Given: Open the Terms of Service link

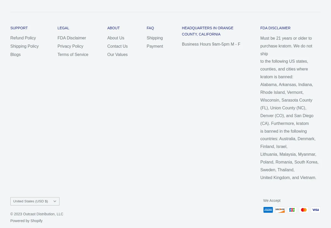Looking at the screenshot, I should click(x=73, y=54).
